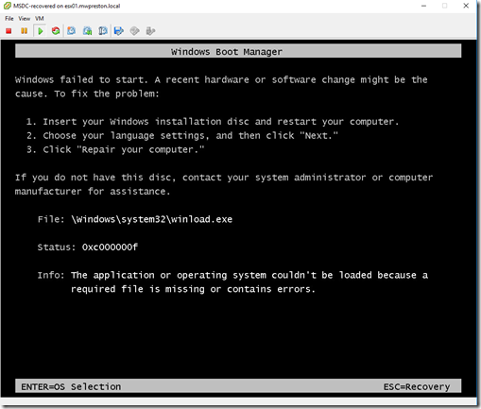Screen dimensions: 481x409
Task: Click the Status 0xc000000f error code line
Action: tap(88, 247)
